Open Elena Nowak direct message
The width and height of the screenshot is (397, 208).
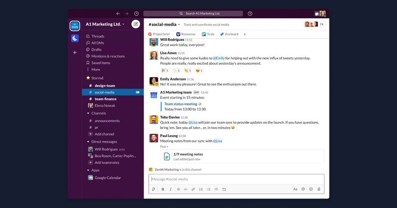click(x=102, y=106)
